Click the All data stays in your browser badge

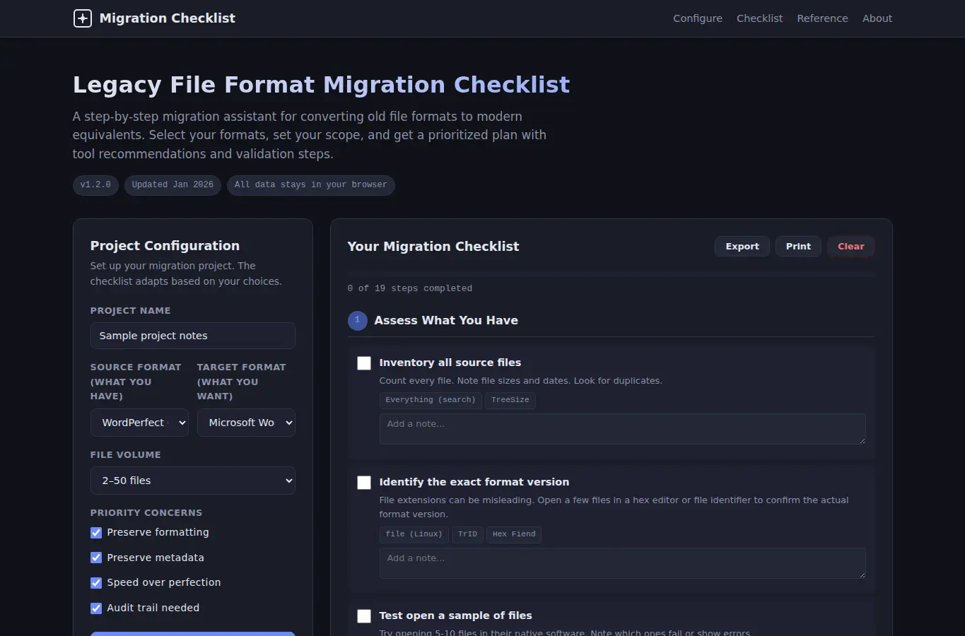(311, 185)
